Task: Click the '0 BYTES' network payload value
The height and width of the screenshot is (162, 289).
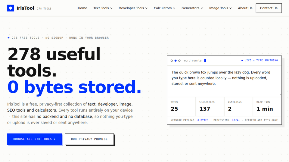Action: click(203, 120)
